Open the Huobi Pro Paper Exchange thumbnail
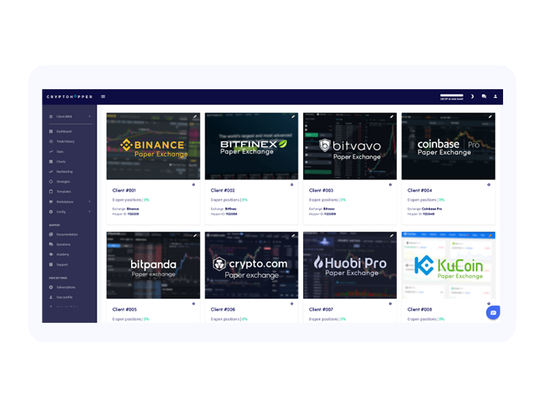 click(x=350, y=265)
